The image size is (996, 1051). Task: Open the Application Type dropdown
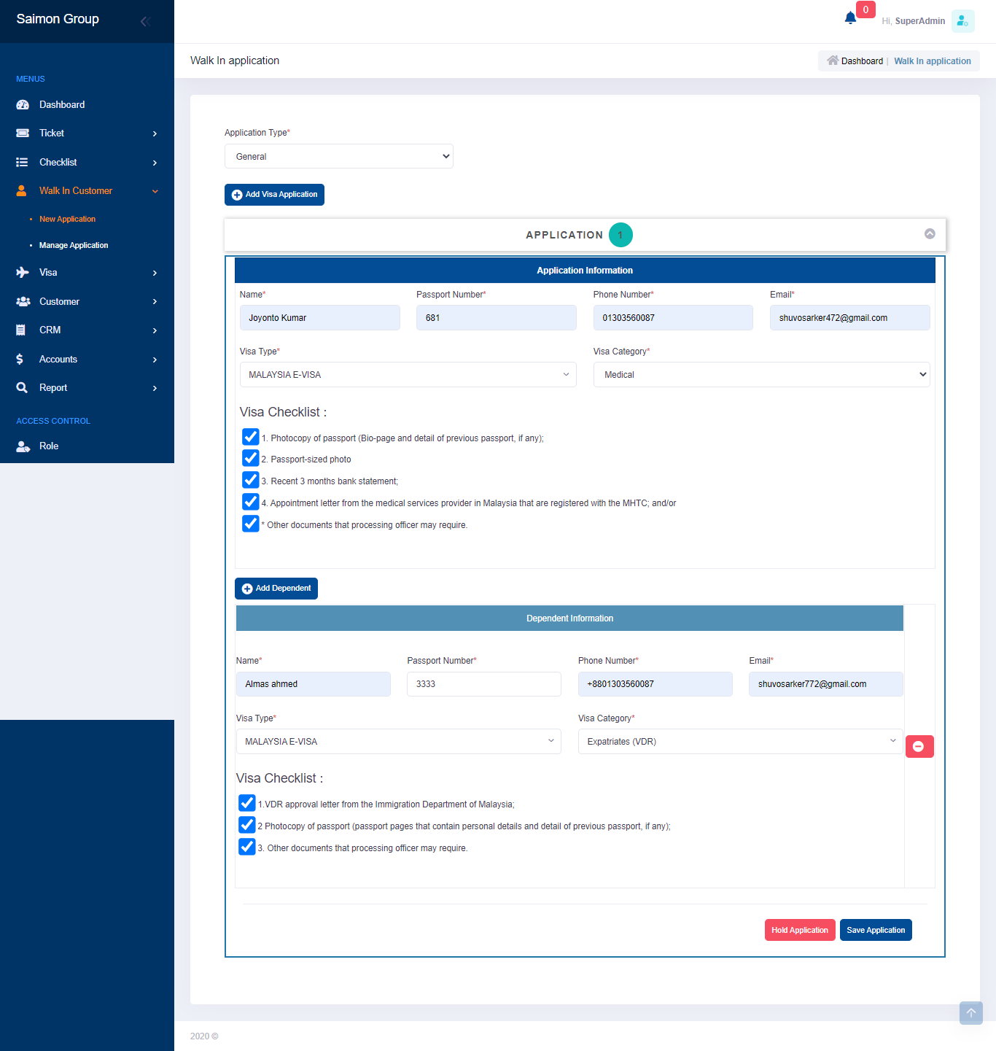338,156
